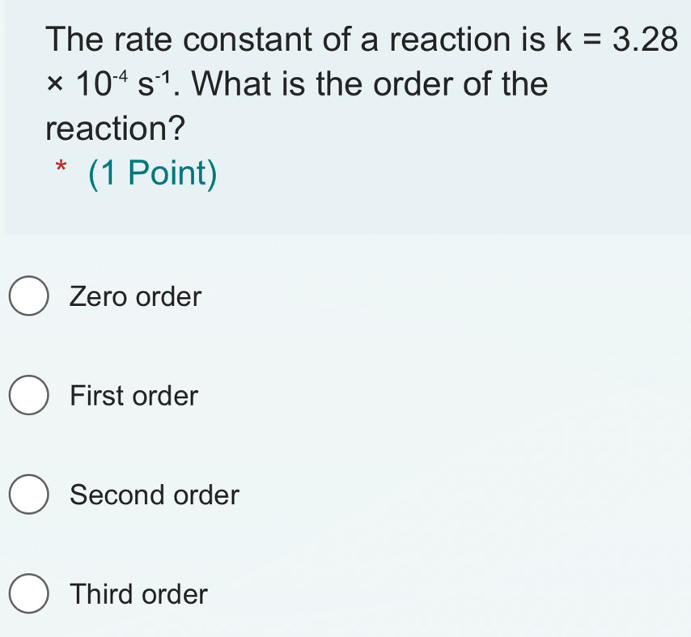This screenshot has width=691, height=637.
Task: Pick the Third order radio button
Action: [x=29, y=594]
